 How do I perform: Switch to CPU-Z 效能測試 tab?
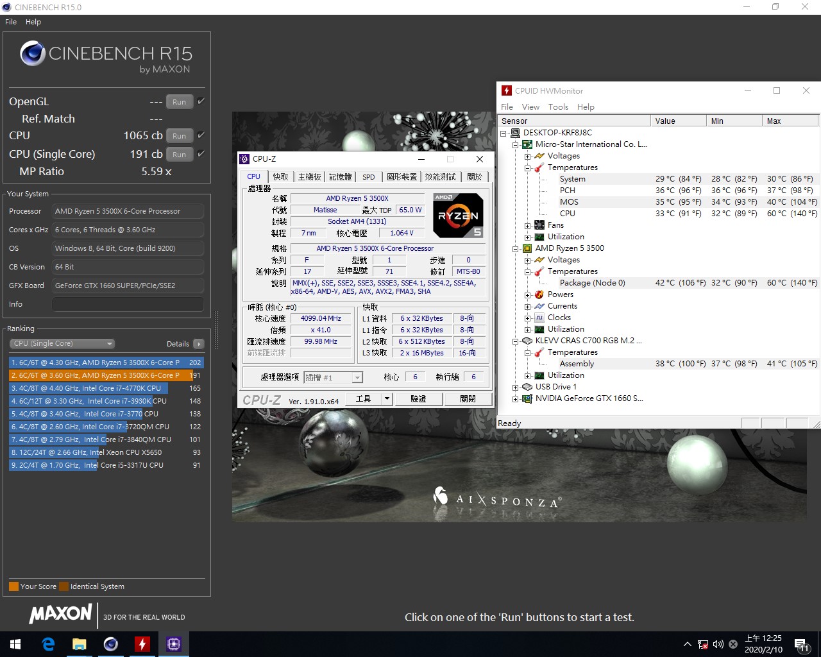pos(440,176)
